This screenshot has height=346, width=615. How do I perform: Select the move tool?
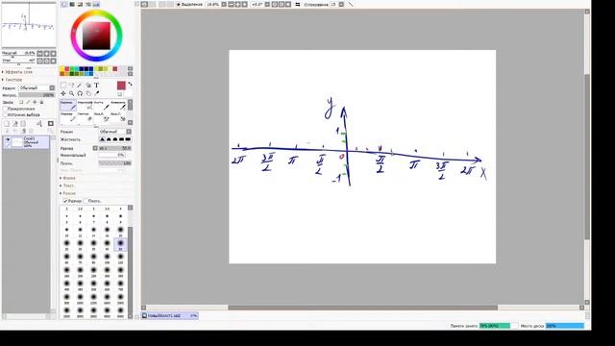pos(63,93)
